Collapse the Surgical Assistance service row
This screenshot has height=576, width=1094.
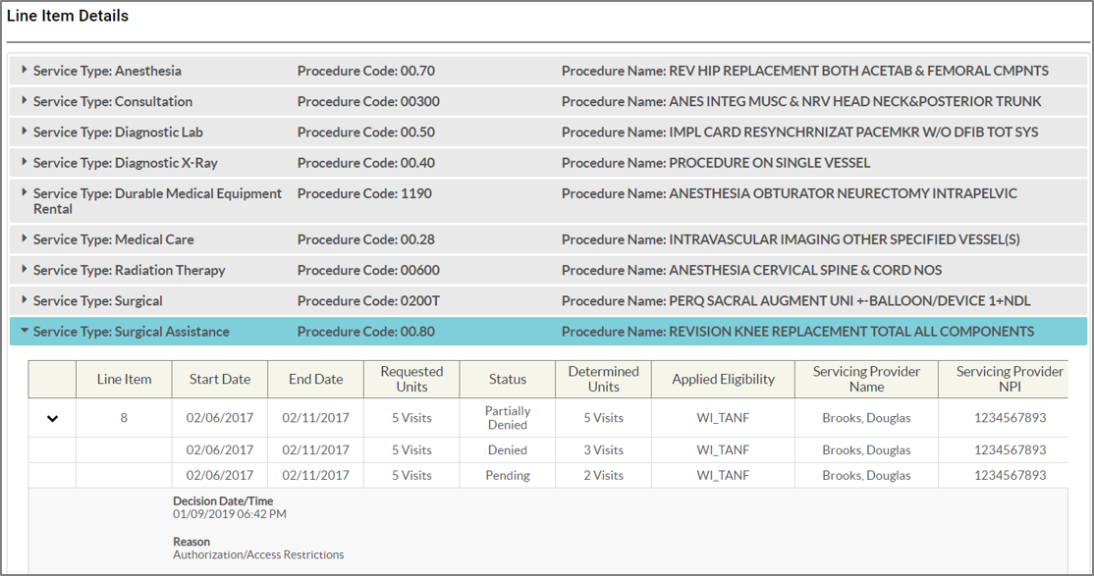tap(25, 332)
